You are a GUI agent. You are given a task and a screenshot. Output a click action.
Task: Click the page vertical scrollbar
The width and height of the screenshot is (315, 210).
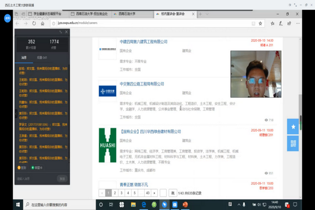[x=300, y=105]
